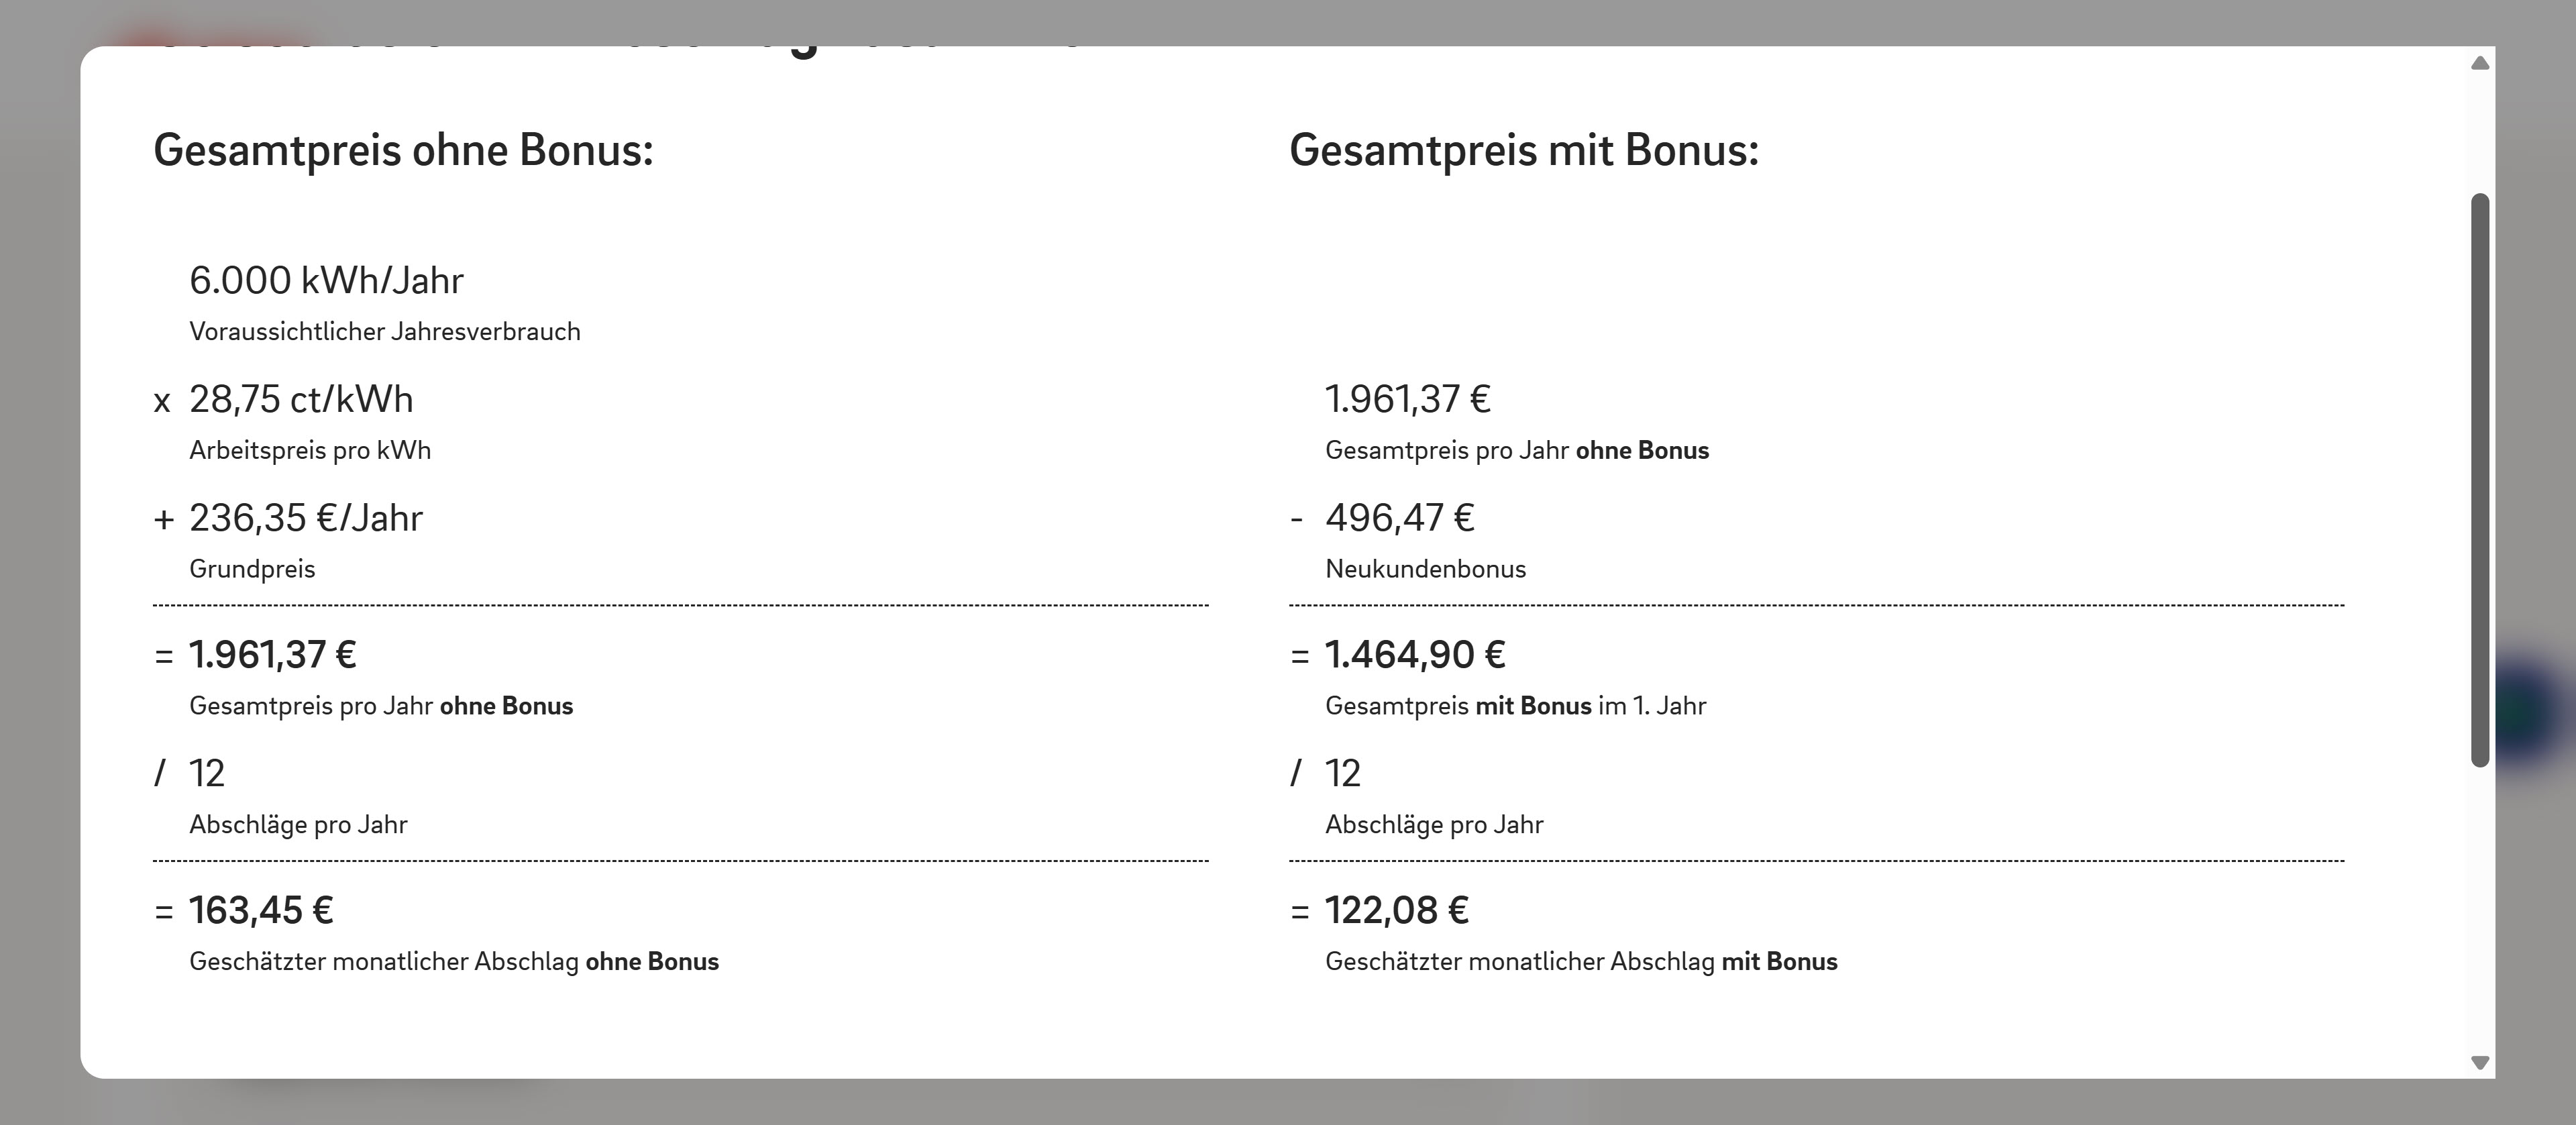Click the 122,08 € monthly Abschlag with bonus
The image size is (2576, 1125).
[x=1397, y=910]
